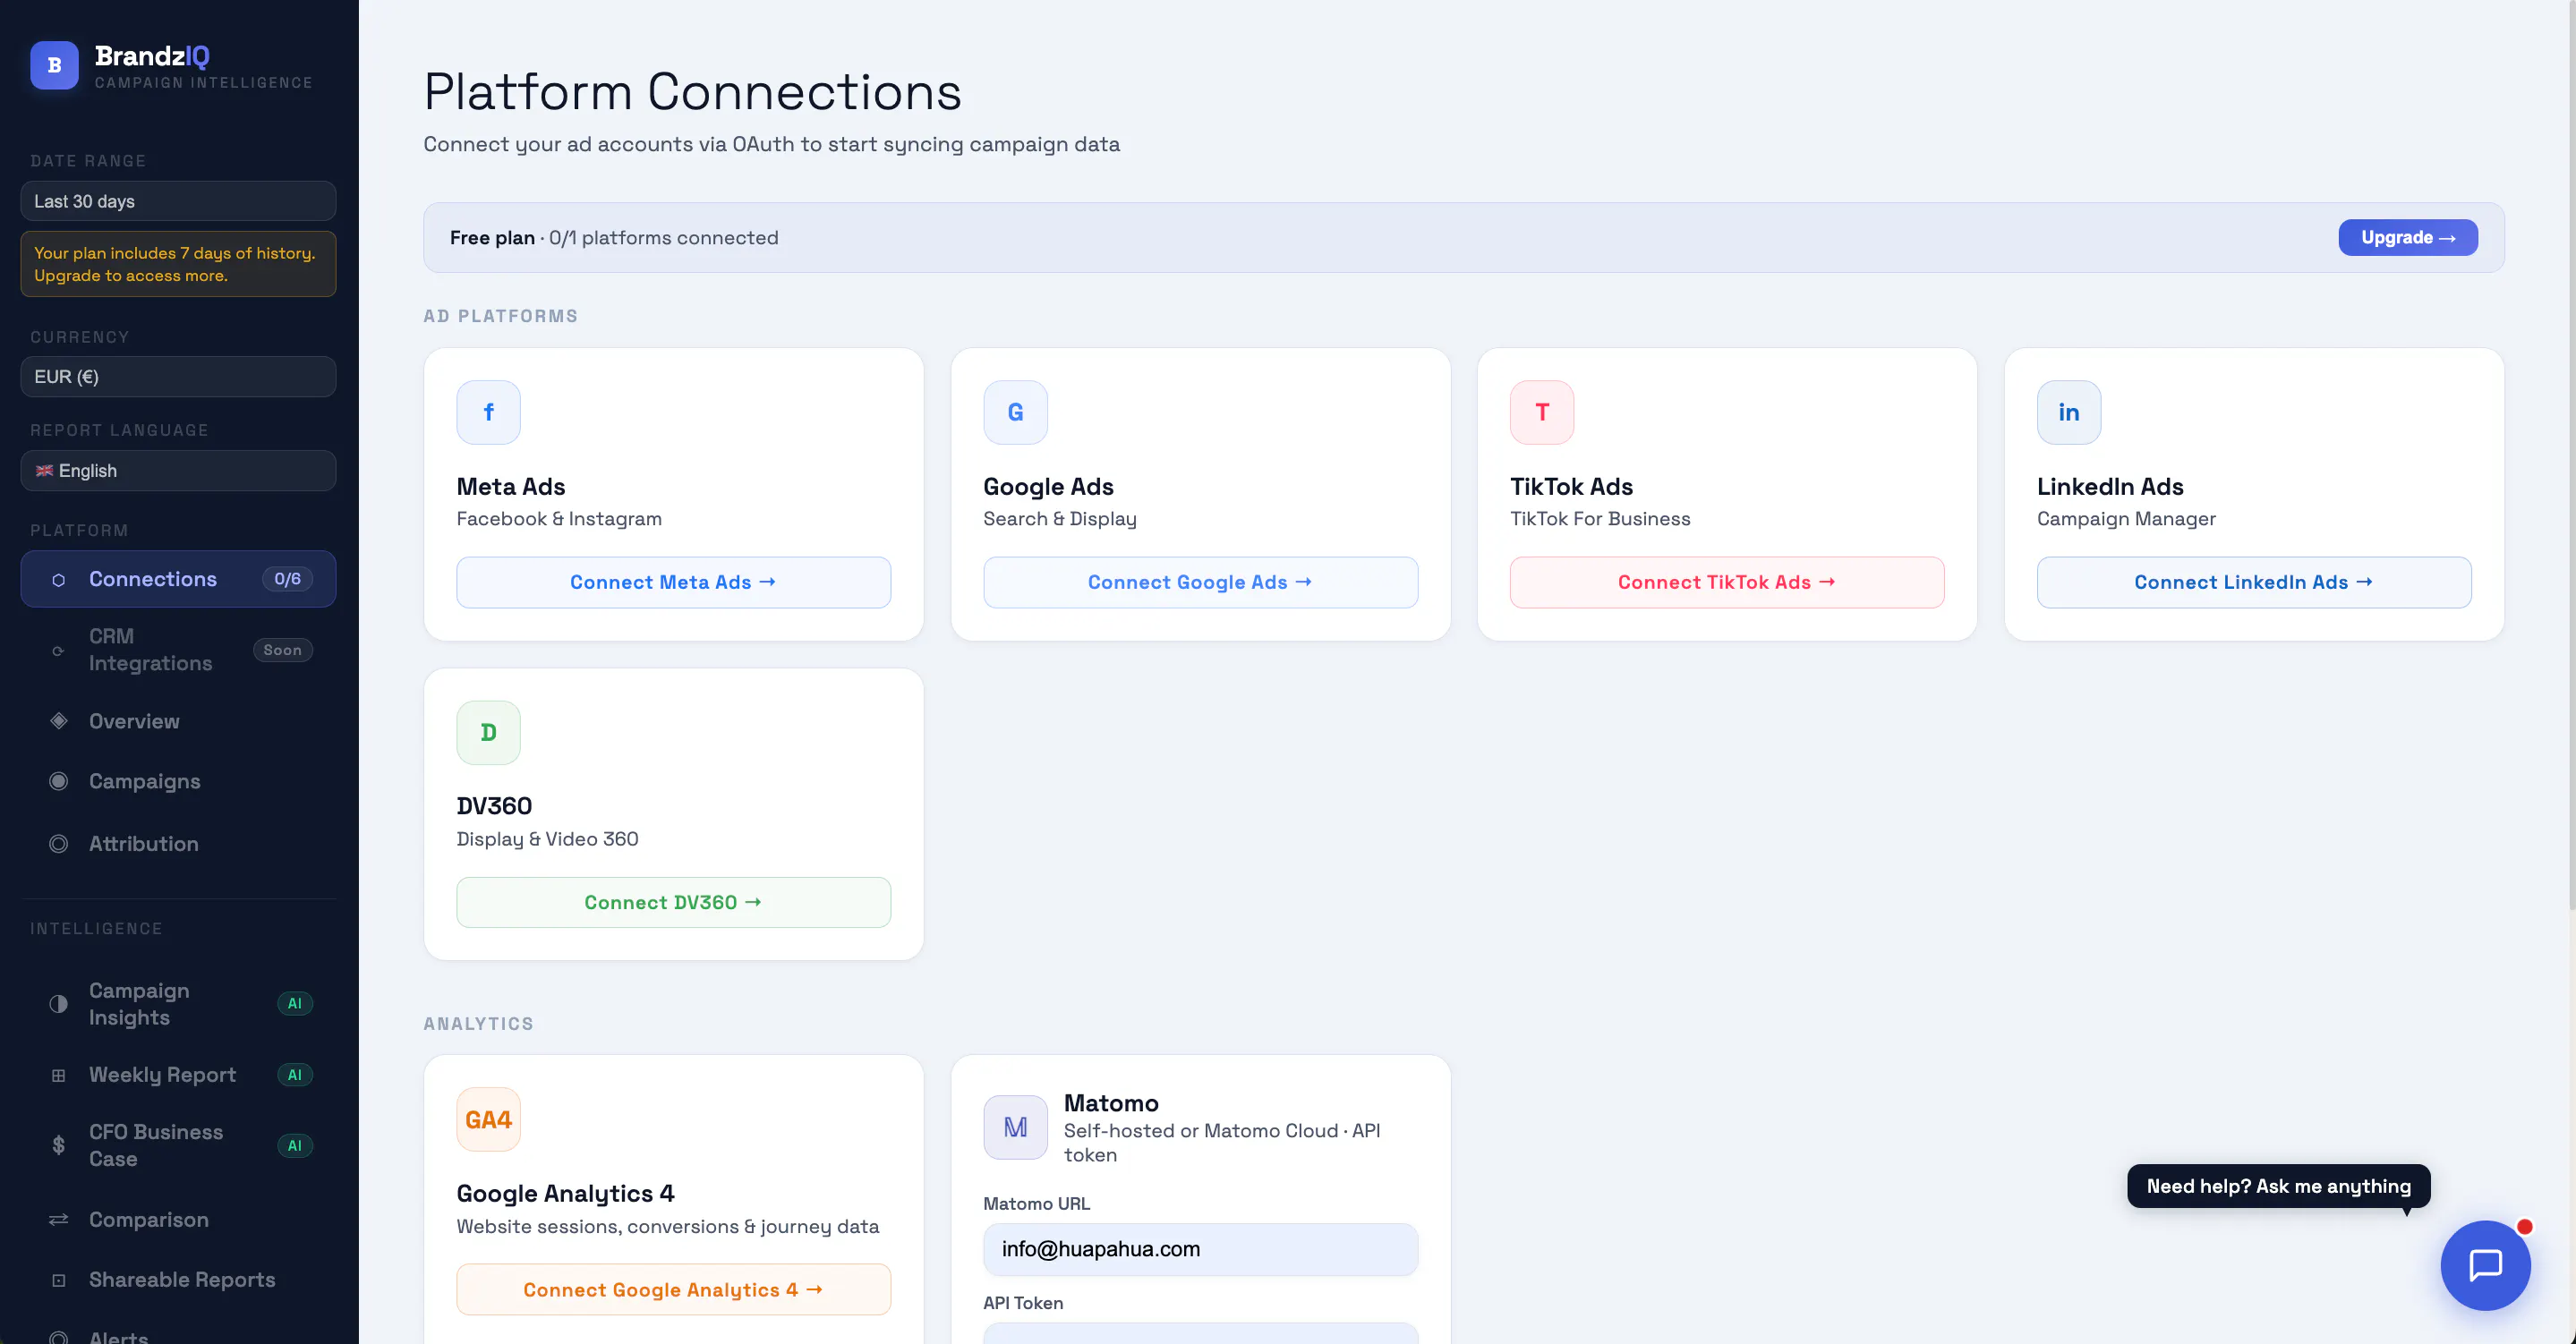Click the BrandzIQ logo icon
The width and height of the screenshot is (2576, 1344).
pos(54,65)
